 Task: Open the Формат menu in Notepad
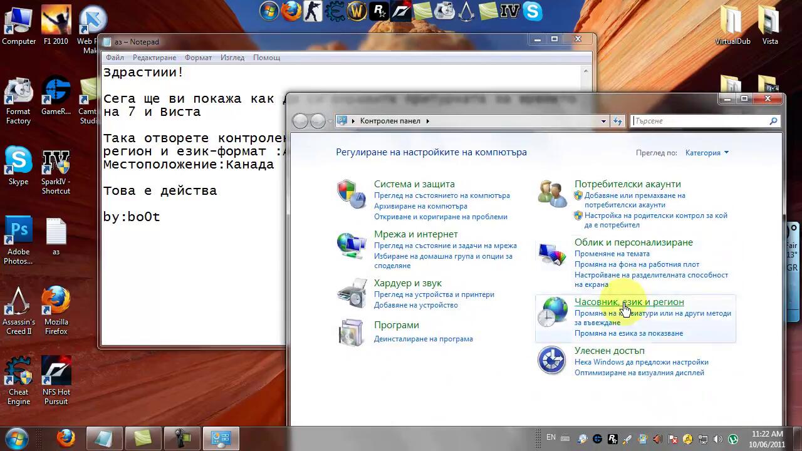point(198,58)
